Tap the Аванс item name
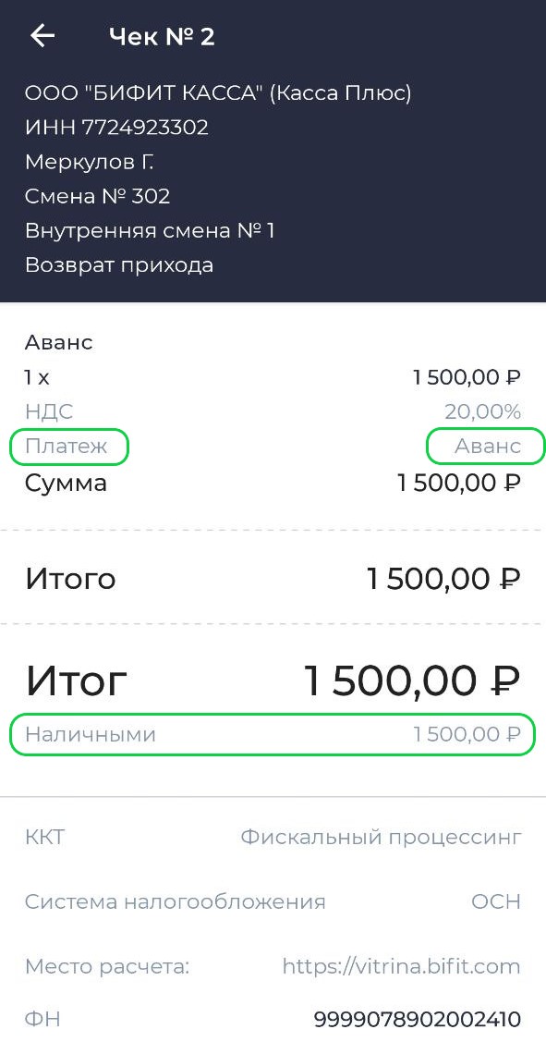This screenshot has height=1054, width=546. [x=59, y=343]
